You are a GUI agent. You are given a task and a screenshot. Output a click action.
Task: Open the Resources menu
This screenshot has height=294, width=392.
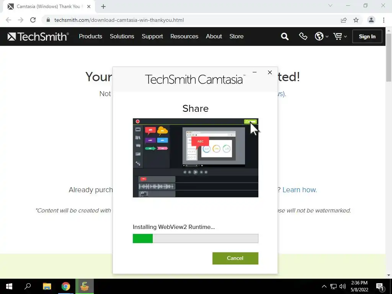184,36
